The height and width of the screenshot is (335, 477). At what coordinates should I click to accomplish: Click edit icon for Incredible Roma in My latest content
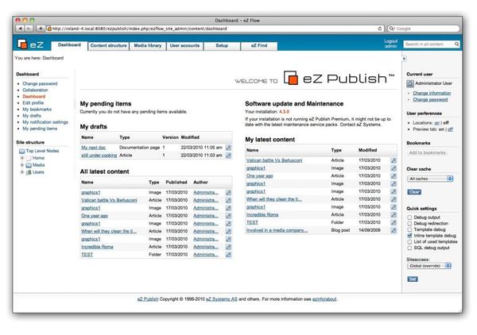(x=394, y=214)
